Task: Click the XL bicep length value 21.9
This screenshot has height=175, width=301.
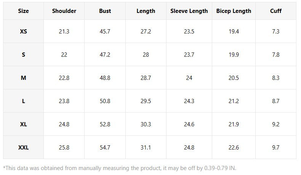Action: (x=234, y=124)
